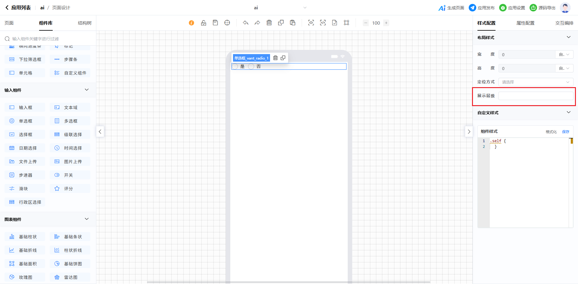Switch to the 结构树 tab
This screenshot has width=578, height=284.
coord(85,23)
